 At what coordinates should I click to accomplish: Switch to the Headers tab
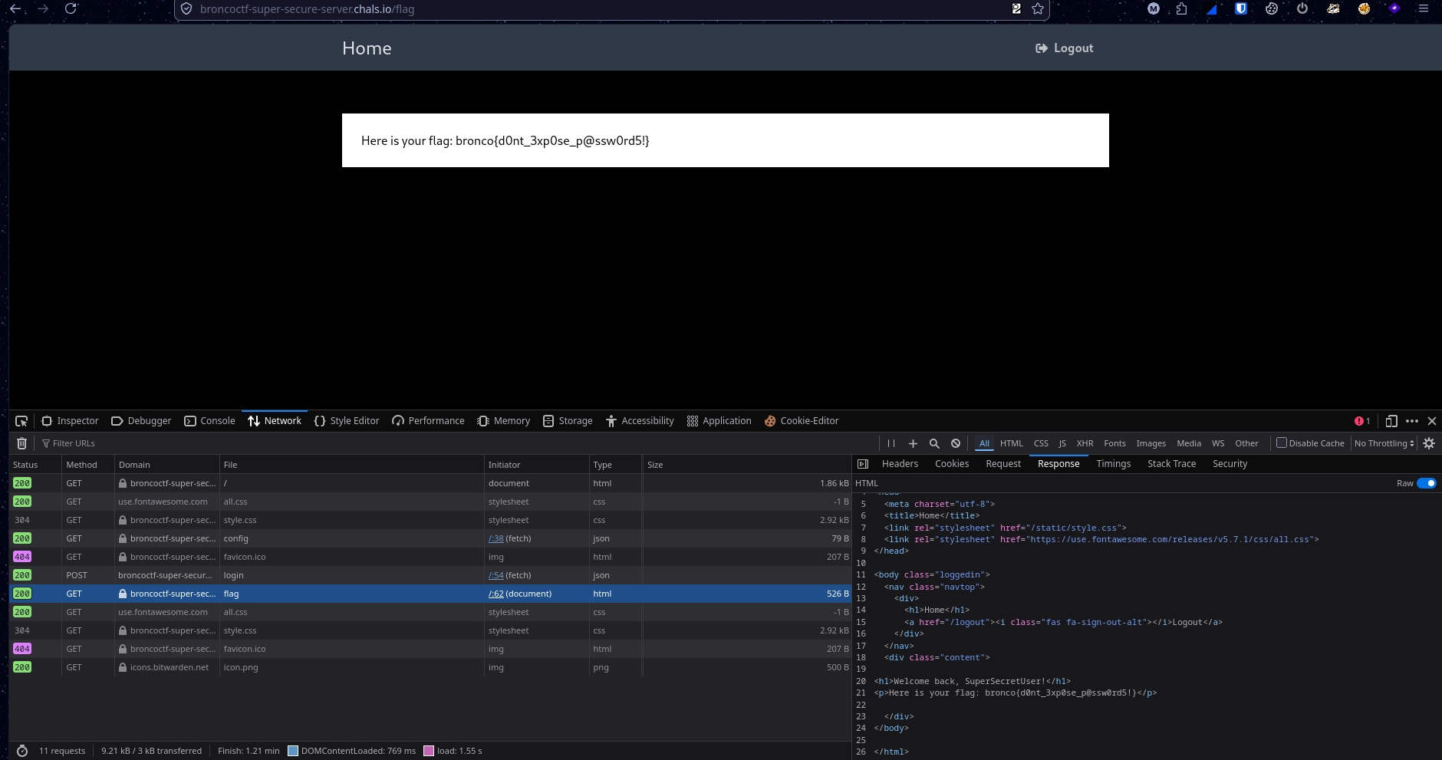point(900,464)
